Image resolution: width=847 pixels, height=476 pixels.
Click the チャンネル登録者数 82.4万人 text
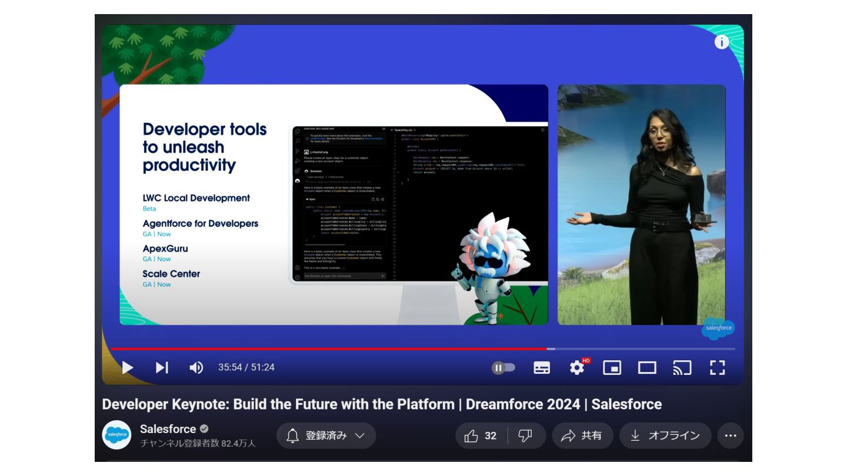198,443
